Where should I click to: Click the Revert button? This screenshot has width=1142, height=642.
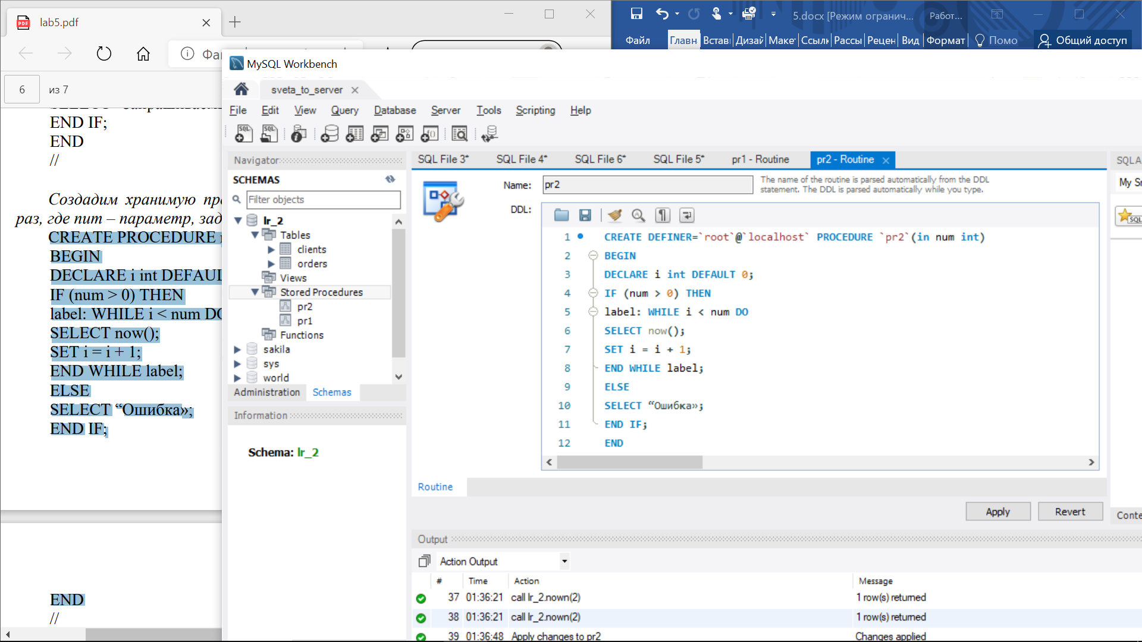pyautogui.click(x=1070, y=512)
